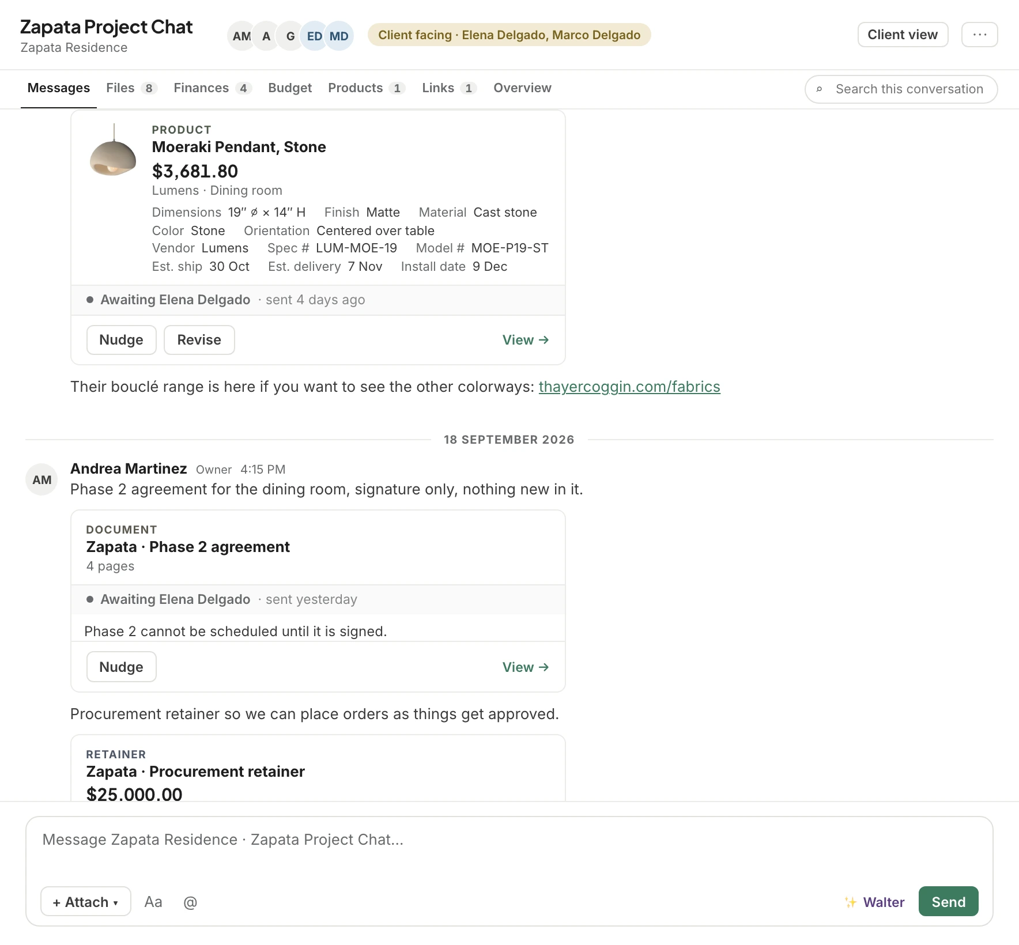Click the Install date 9 Dec value
The width and height of the screenshot is (1019, 945).
point(490,267)
